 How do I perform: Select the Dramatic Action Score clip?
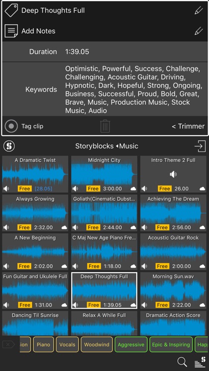tap(173, 323)
